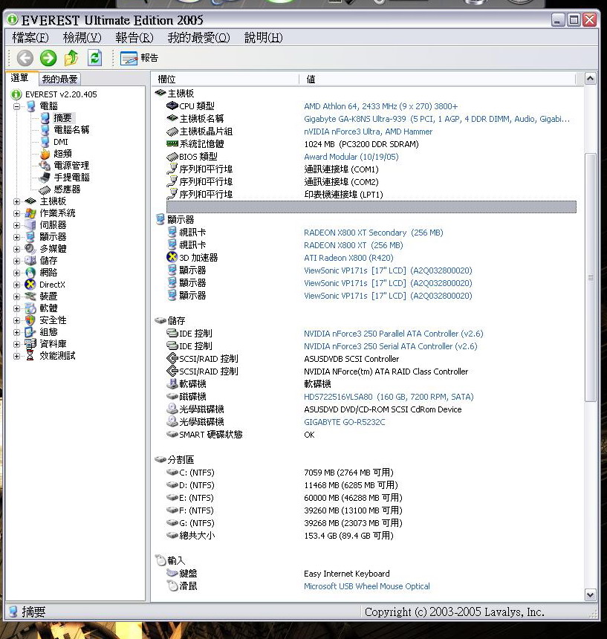Image resolution: width=607 pixels, height=639 pixels.
Task: Expand the 顯示器 tree node
Action: pos(16,237)
